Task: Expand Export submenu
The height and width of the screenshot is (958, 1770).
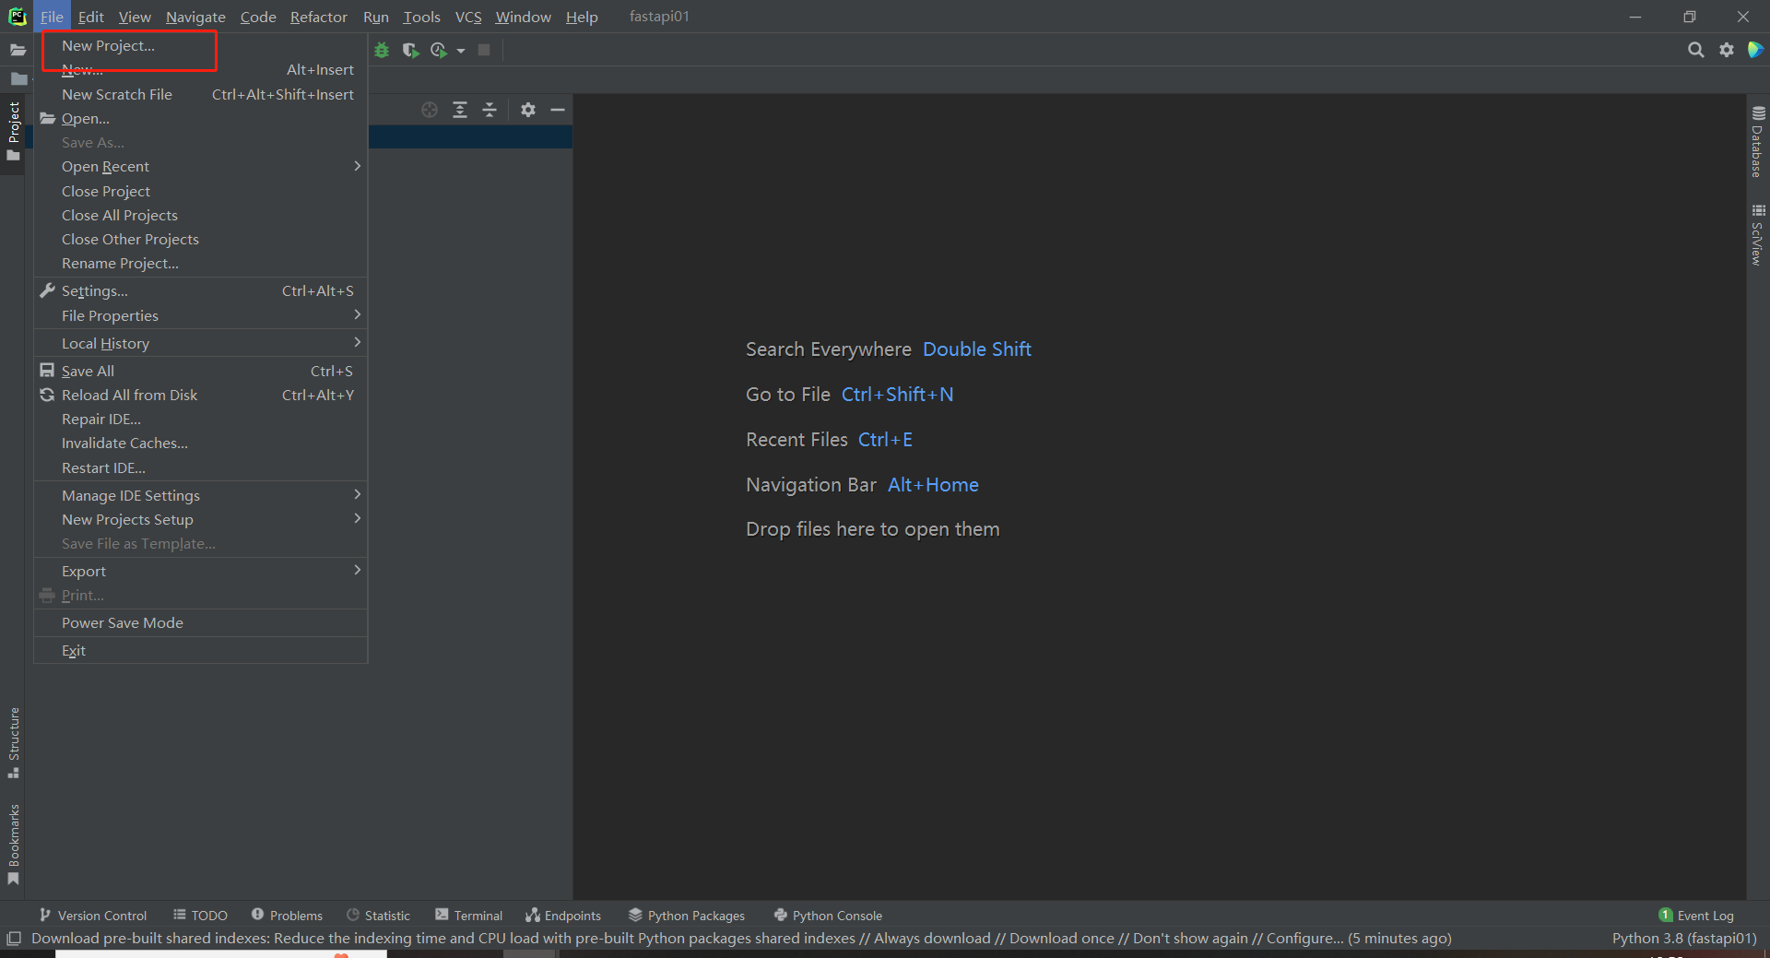Action: pyautogui.click(x=200, y=571)
